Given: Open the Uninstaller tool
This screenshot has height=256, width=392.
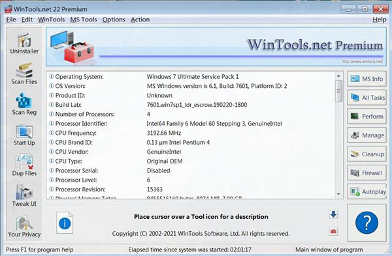Looking at the screenshot, I should coord(24,43).
